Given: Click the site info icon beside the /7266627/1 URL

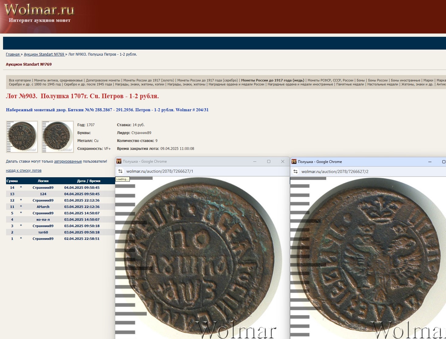Looking at the screenshot, I should (x=120, y=171).
